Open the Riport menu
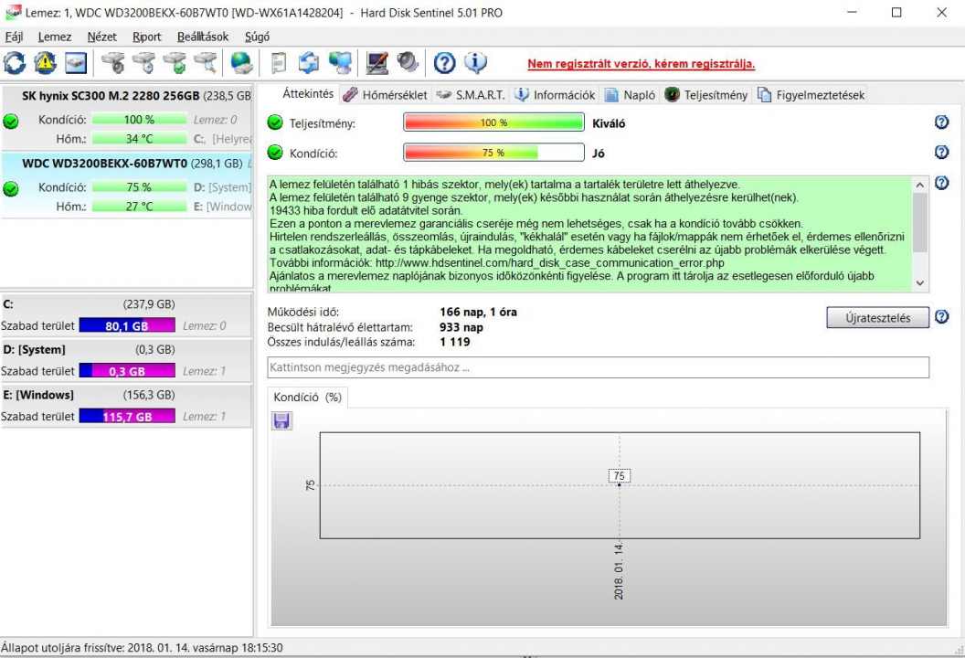965x658 pixels. tap(146, 37)
